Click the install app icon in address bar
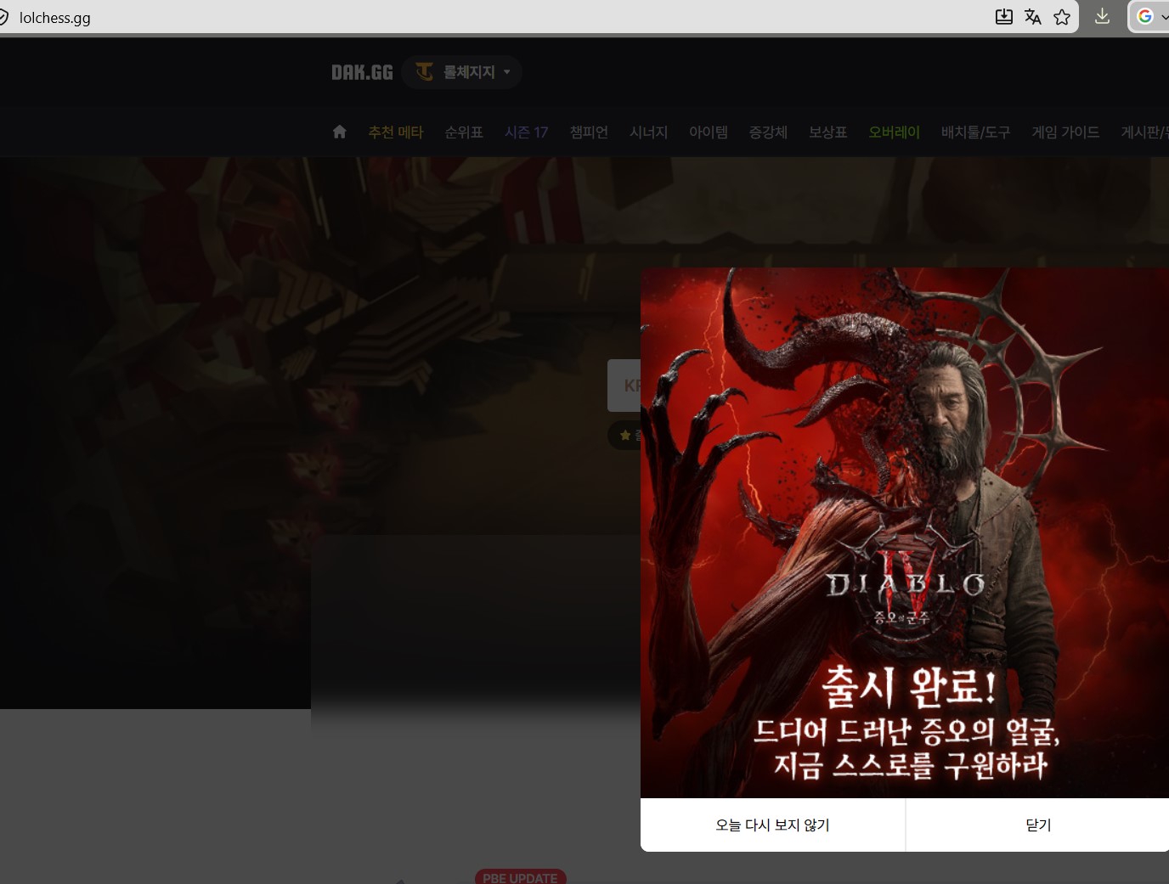This screenshot has width=1169, height=884. pos(1004,17)
